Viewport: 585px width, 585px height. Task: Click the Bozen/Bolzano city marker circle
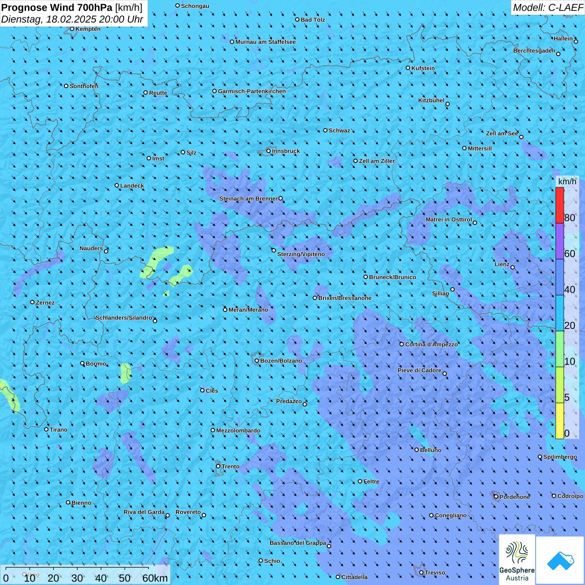click(x=257, y=361)
